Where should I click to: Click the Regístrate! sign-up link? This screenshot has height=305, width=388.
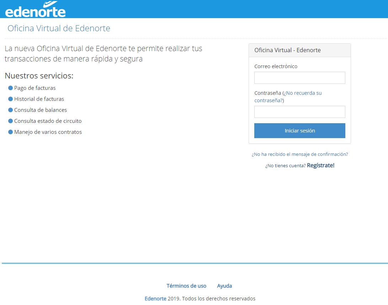[321, 165]
